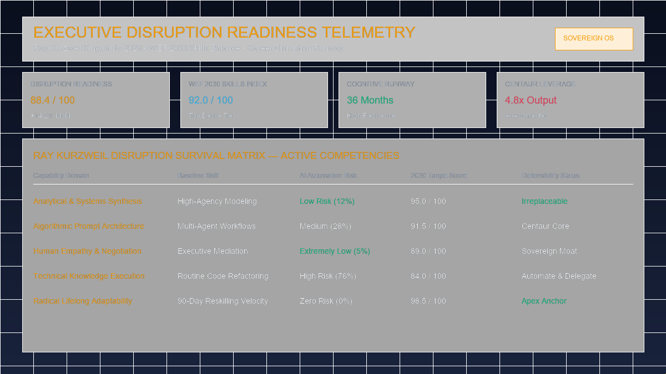Viewport: 666px width, 374px height.
Task: Click the 98.5 / 100 target score
Action: point(428,301)
